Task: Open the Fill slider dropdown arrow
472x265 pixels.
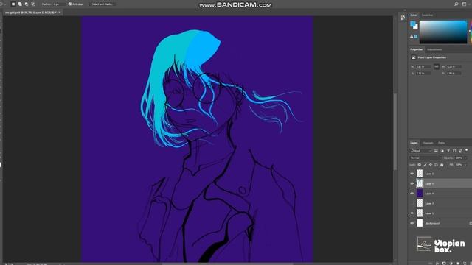Action: point(465,165)
